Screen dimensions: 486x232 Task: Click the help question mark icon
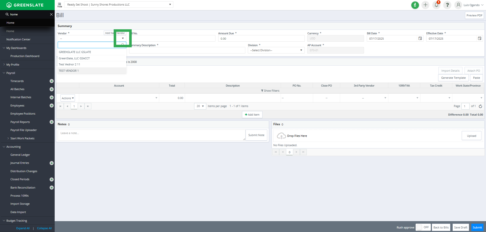447,5
